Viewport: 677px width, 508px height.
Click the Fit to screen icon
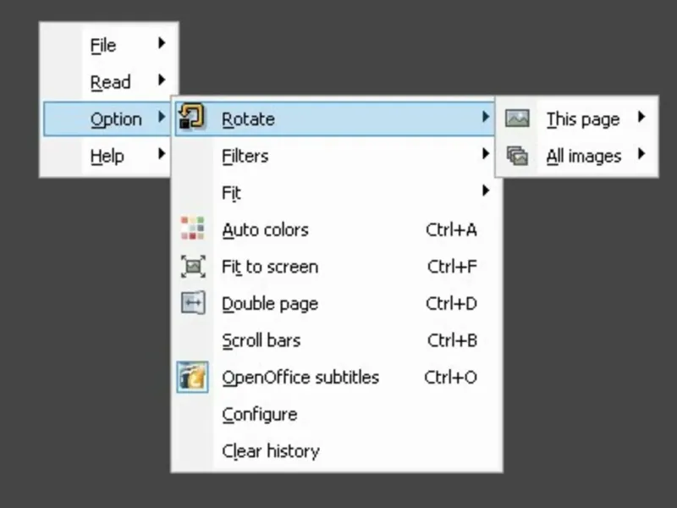pyautogui.click(x=193, y=267)
